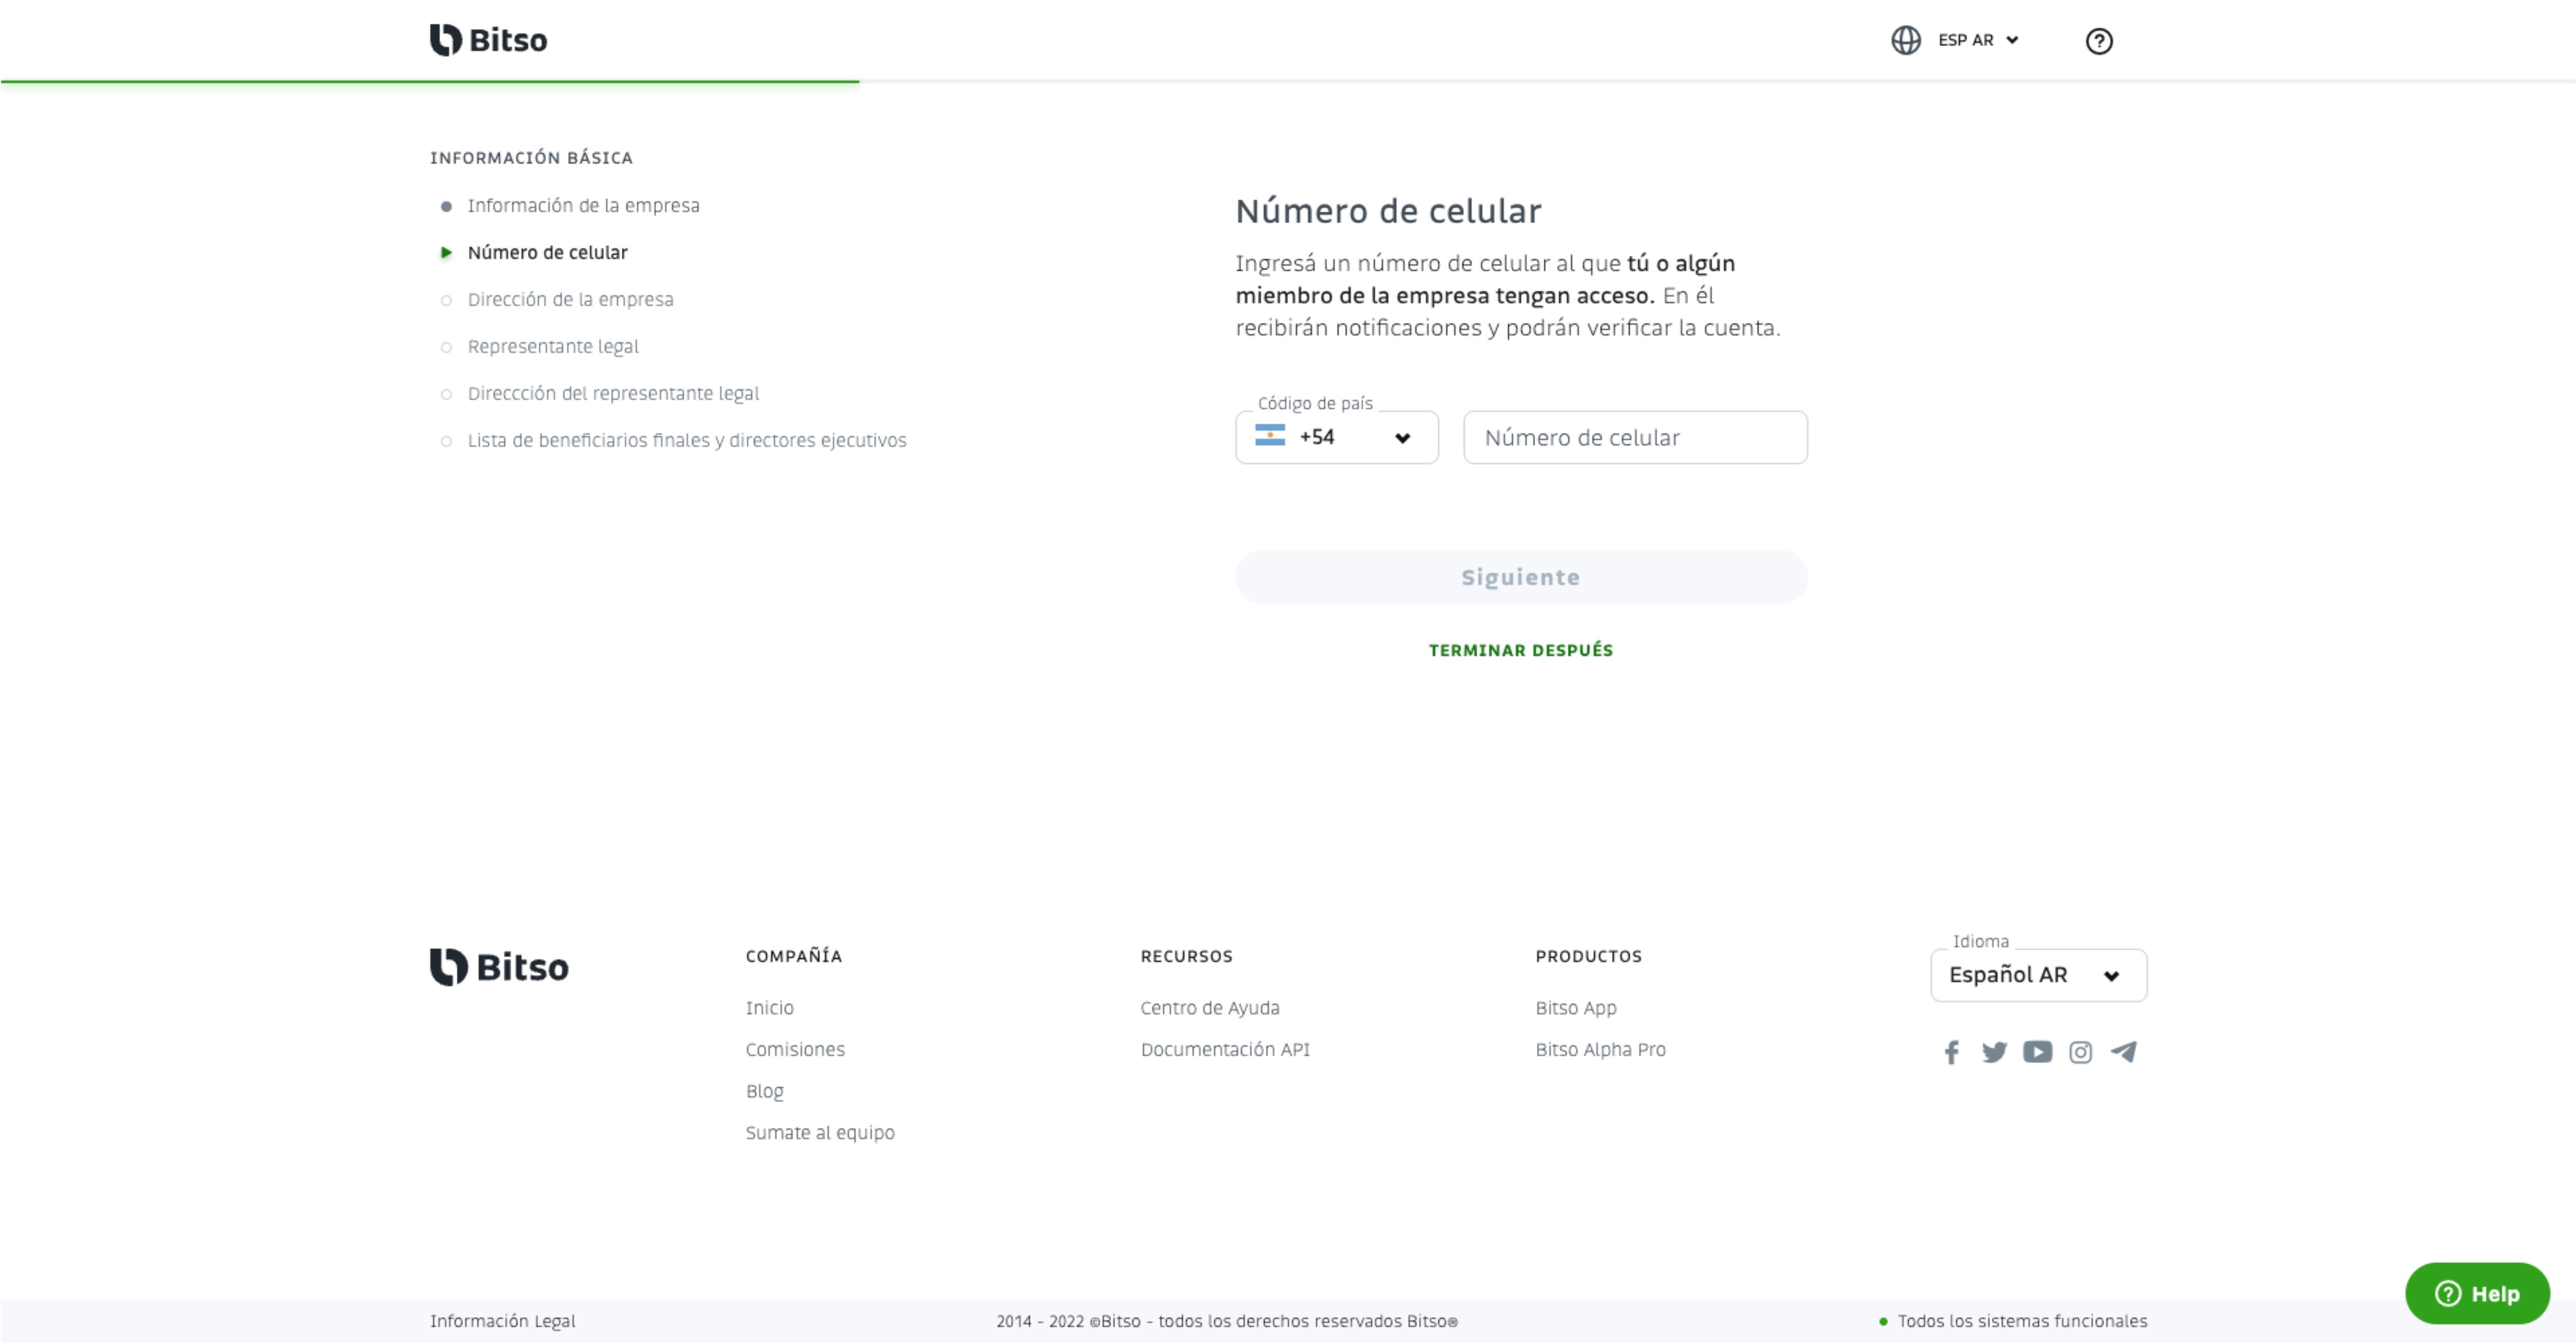Image resolution: width=2576 pixels, height=1343 pixels.
Task: Click the Bitso logo in the header
Action: point(488,40)
